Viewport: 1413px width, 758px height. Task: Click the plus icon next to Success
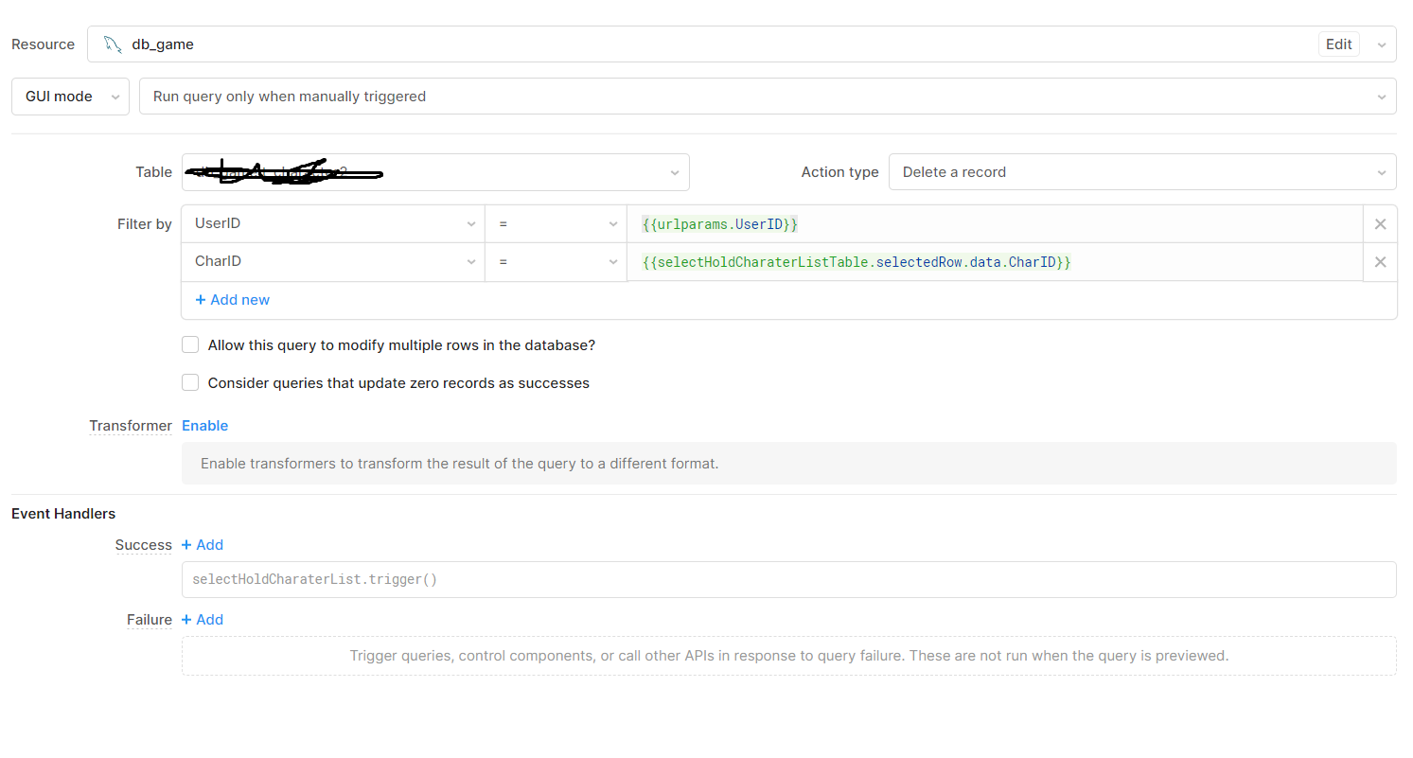pos(186,545)
